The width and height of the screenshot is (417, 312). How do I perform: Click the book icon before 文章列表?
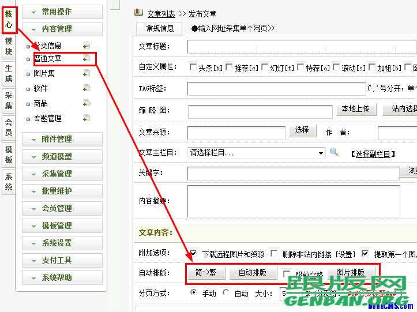[138, 13]
